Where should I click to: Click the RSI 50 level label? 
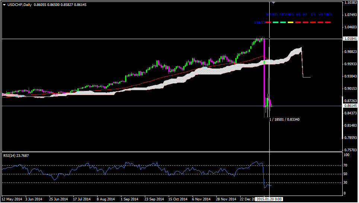346,174
